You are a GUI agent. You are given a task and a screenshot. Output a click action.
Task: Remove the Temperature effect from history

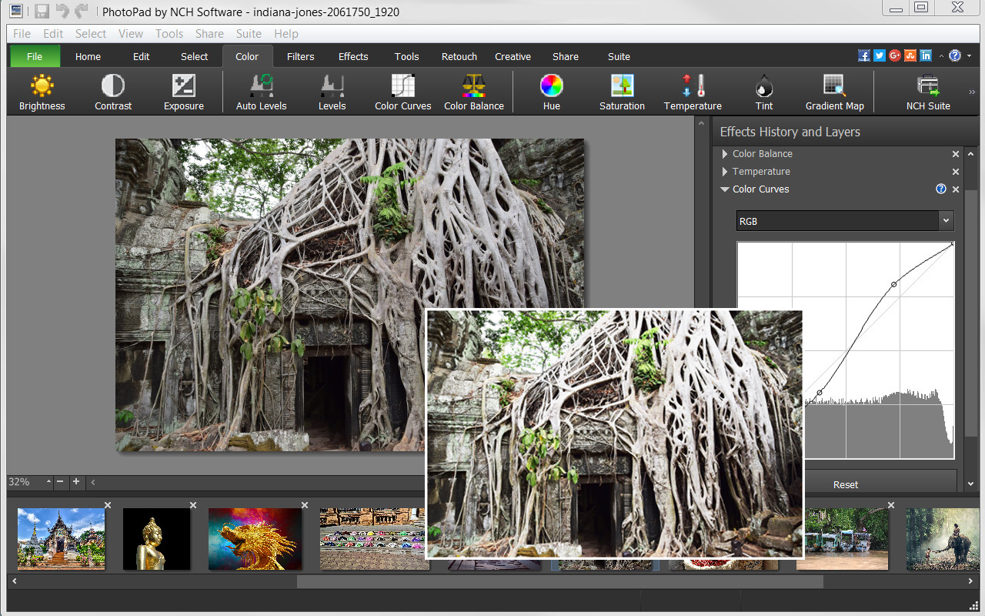(x=955, y=171)
